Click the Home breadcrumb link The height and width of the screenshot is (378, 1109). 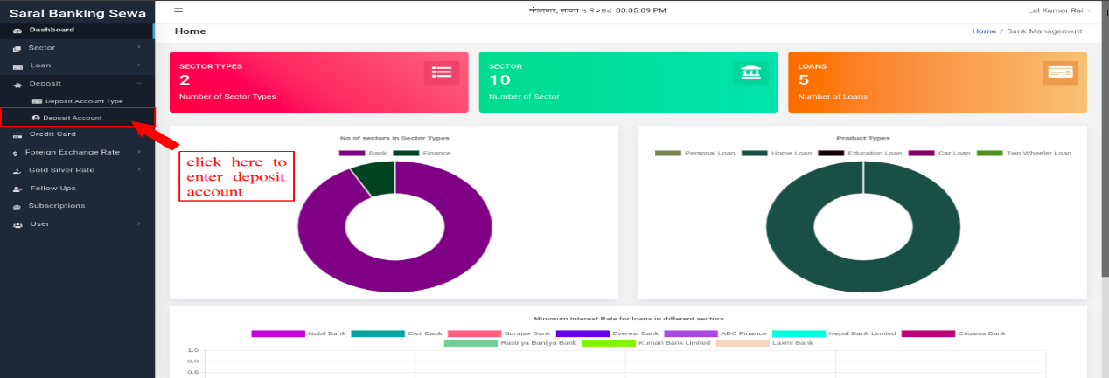pos(984,31)
